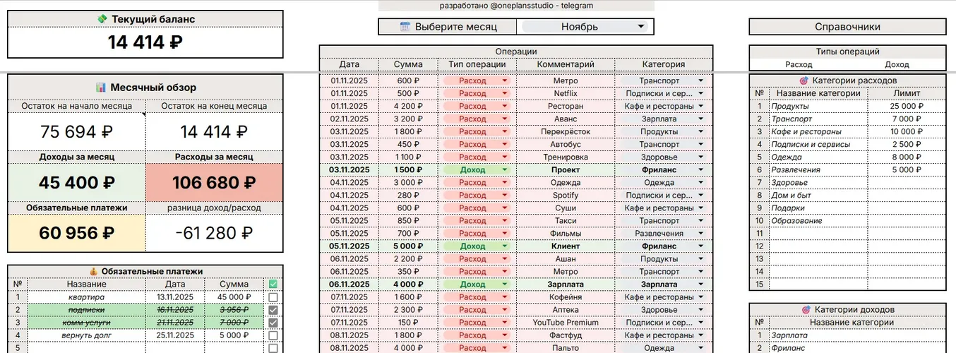Check the box for квартира payment
This screenshot has width=956, height=353.
pyautogui.click(x=273, y=297)
